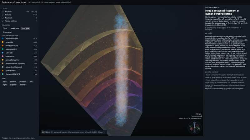Click the oligodendrocyte colour swatch
250x140 pixels.
click(2, 38)
